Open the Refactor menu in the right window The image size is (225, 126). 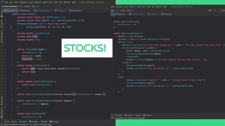pos(132,7)
